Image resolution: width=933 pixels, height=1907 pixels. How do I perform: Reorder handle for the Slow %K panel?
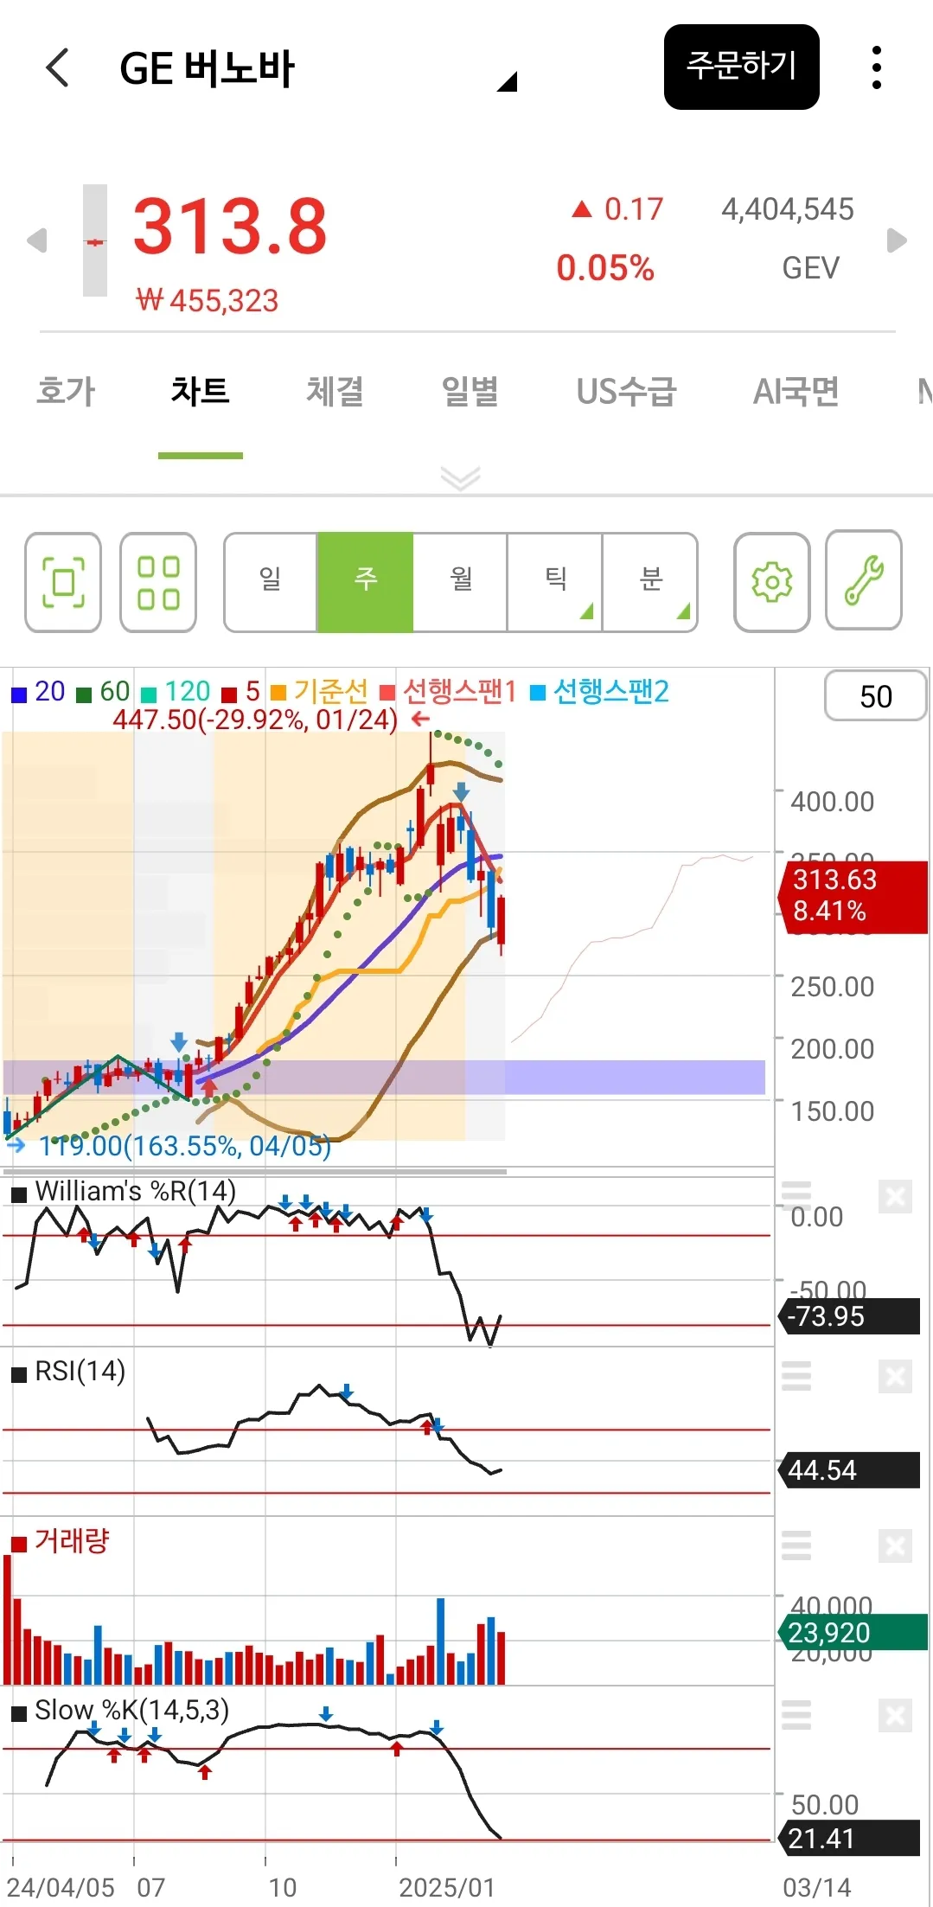pos(796,1714)
